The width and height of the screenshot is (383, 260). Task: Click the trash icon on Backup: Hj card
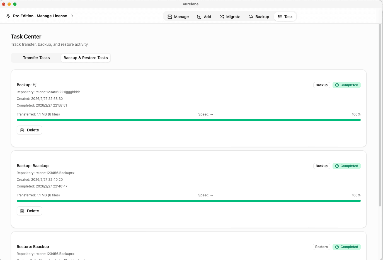point(22,130)
